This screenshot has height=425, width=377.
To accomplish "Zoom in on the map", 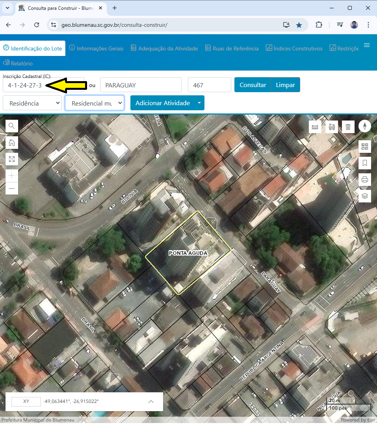I will pos(11,175).
